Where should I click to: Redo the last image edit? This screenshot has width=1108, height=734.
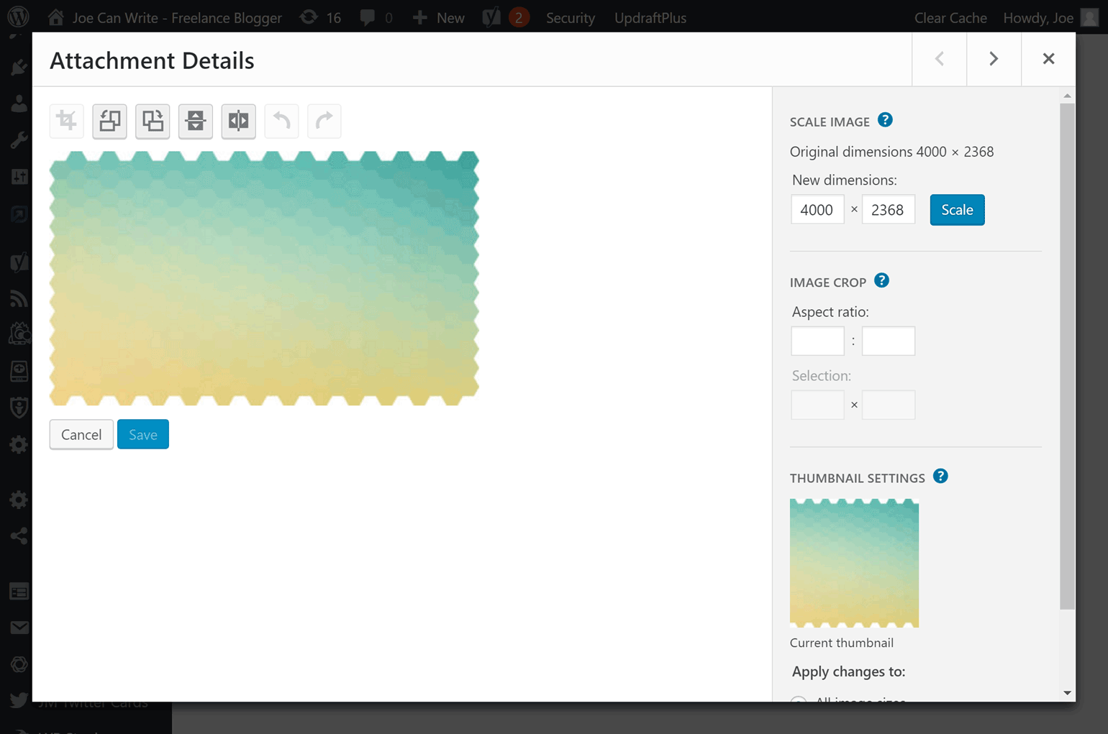click(324, 121)
